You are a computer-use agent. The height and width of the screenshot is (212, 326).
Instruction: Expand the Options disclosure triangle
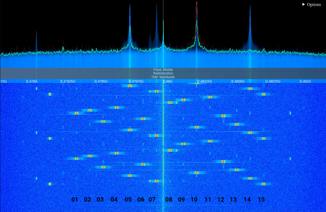tap(303, 4)
